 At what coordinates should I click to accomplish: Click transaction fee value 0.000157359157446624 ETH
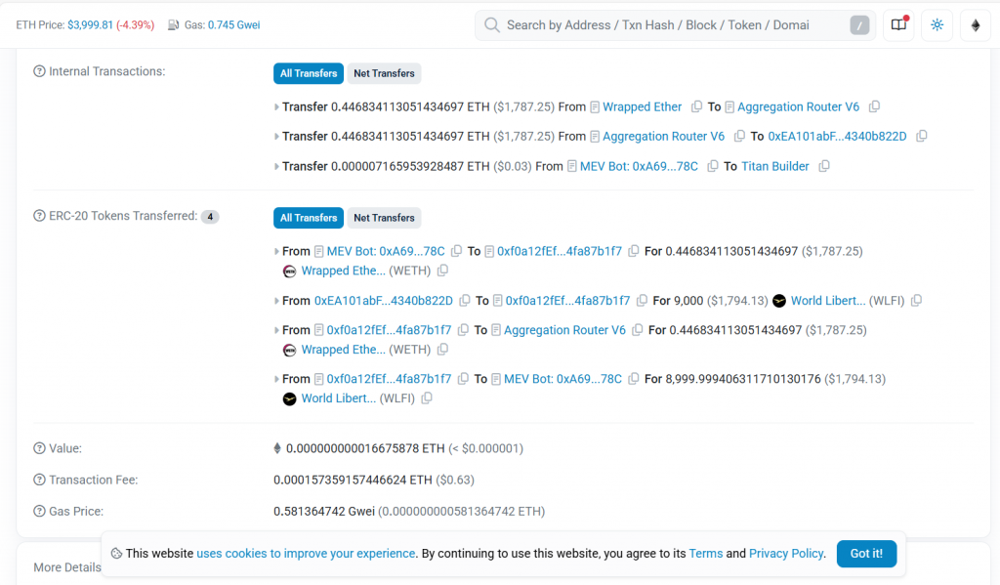353,480
